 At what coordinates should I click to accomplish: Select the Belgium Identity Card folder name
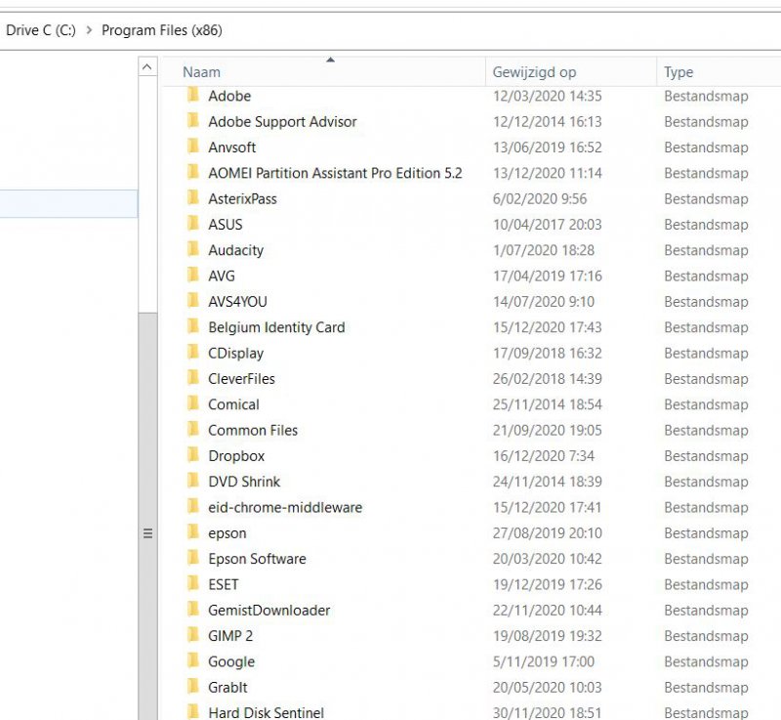pos(276,327)
